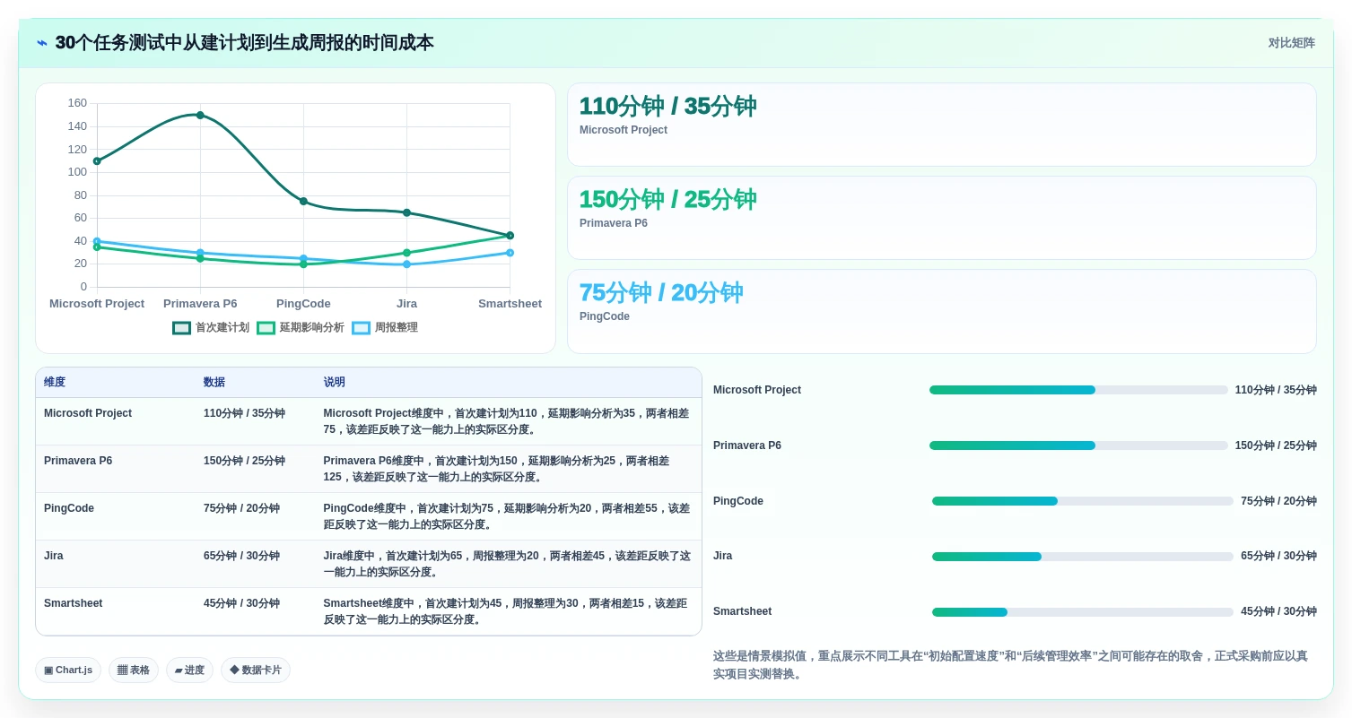Click the Primavera P6 progress bar
Image resolution: width=1352 pixels, height=718 pixels.
[1078, 446]
